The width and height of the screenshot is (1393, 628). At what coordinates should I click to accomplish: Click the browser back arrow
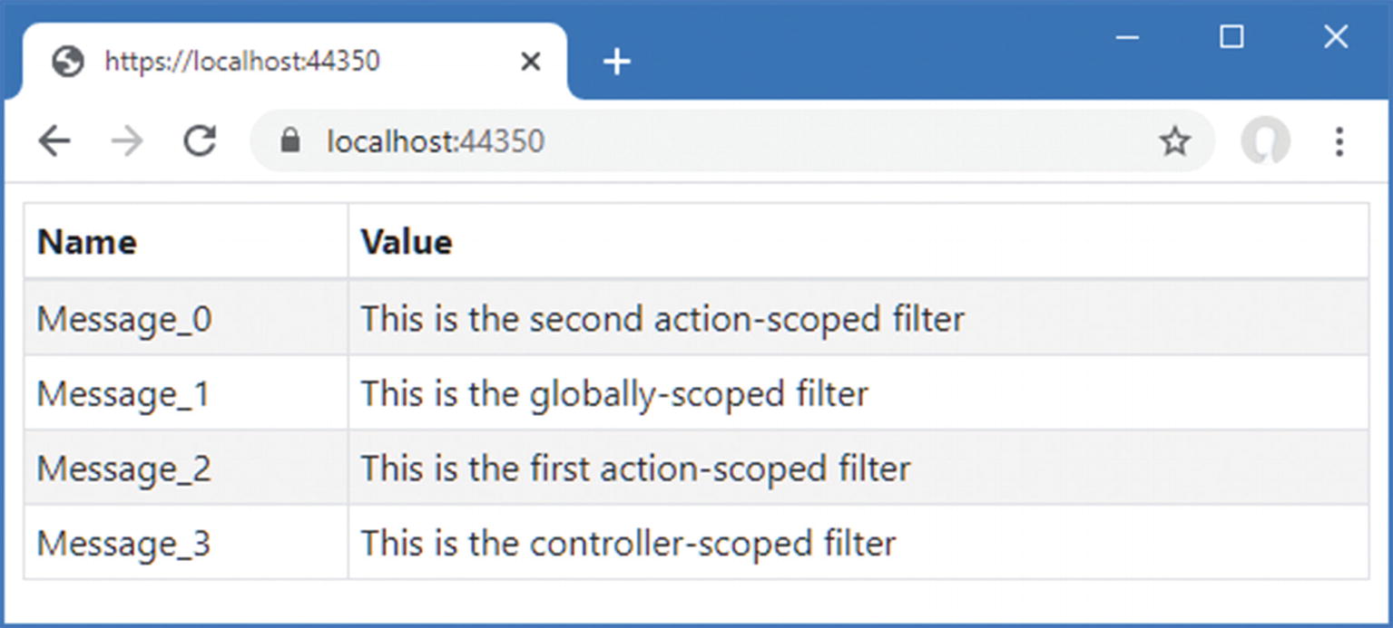pyautogui.click(x=54, y=141)
